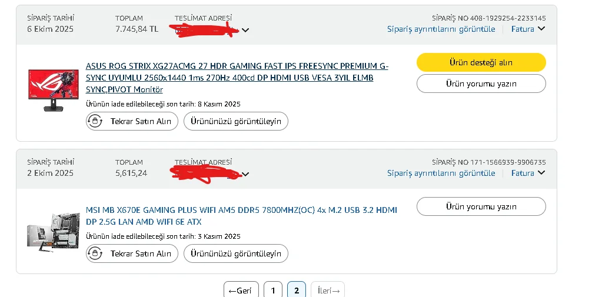Click Ürününüzü görüntüleyin for the ASUS monitor
Viewport: 592px width, 297px height.
click(235, 122)
